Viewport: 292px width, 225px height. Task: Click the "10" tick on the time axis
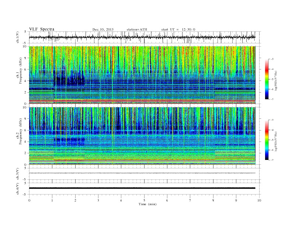click(259, 200)
